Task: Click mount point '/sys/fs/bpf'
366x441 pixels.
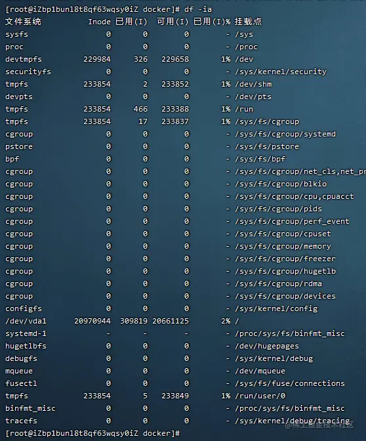Action: 260,159
